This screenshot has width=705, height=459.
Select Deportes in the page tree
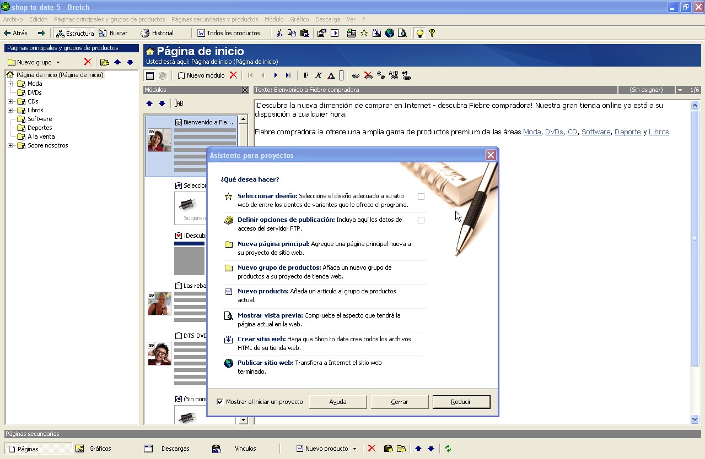click(x=40, y=128)
